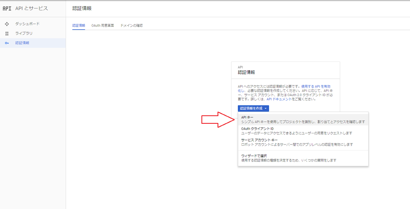Click the API とサービス header title

pyautogui.click(x=32, y=8)
